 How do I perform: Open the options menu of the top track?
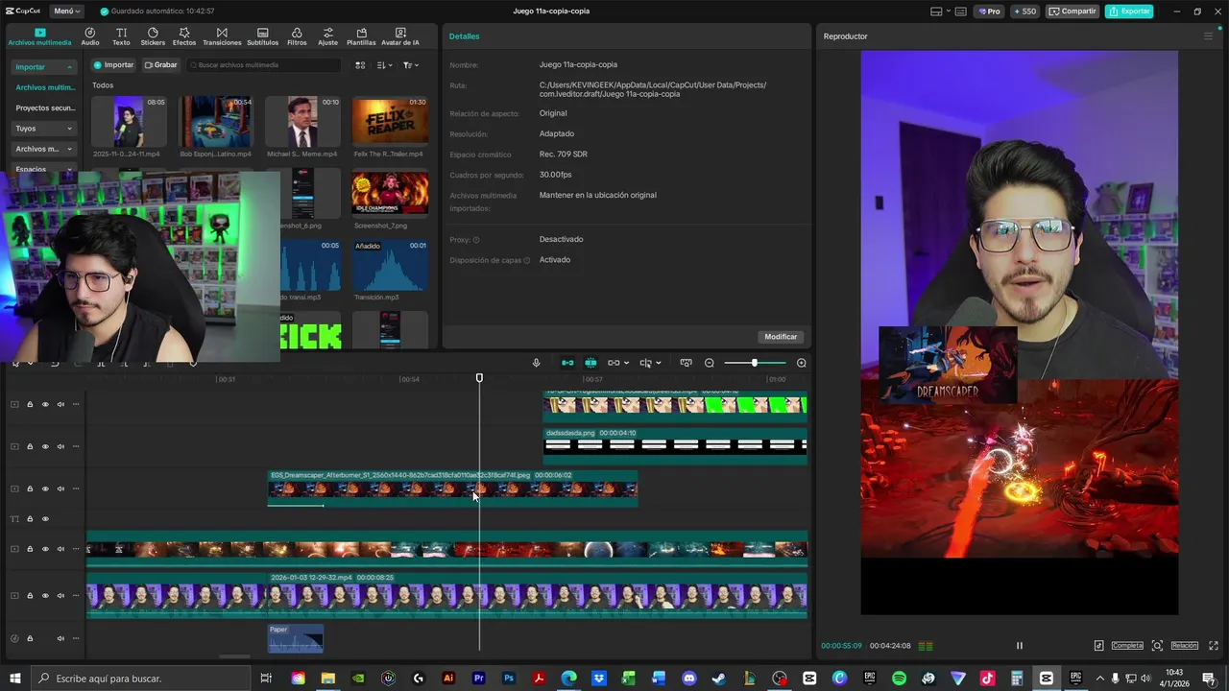pyautogui.click(x=76, y=404)
